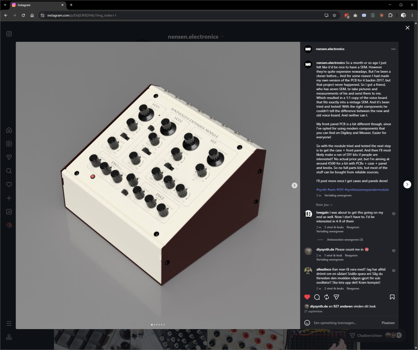Open the 'Voor jou' comment sorting dropdown

point(324,205)
